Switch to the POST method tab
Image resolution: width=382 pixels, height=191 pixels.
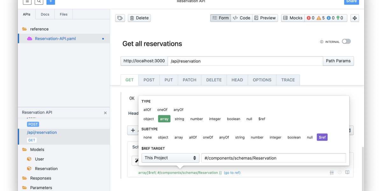pyautogui.click(x=149, y=80)
